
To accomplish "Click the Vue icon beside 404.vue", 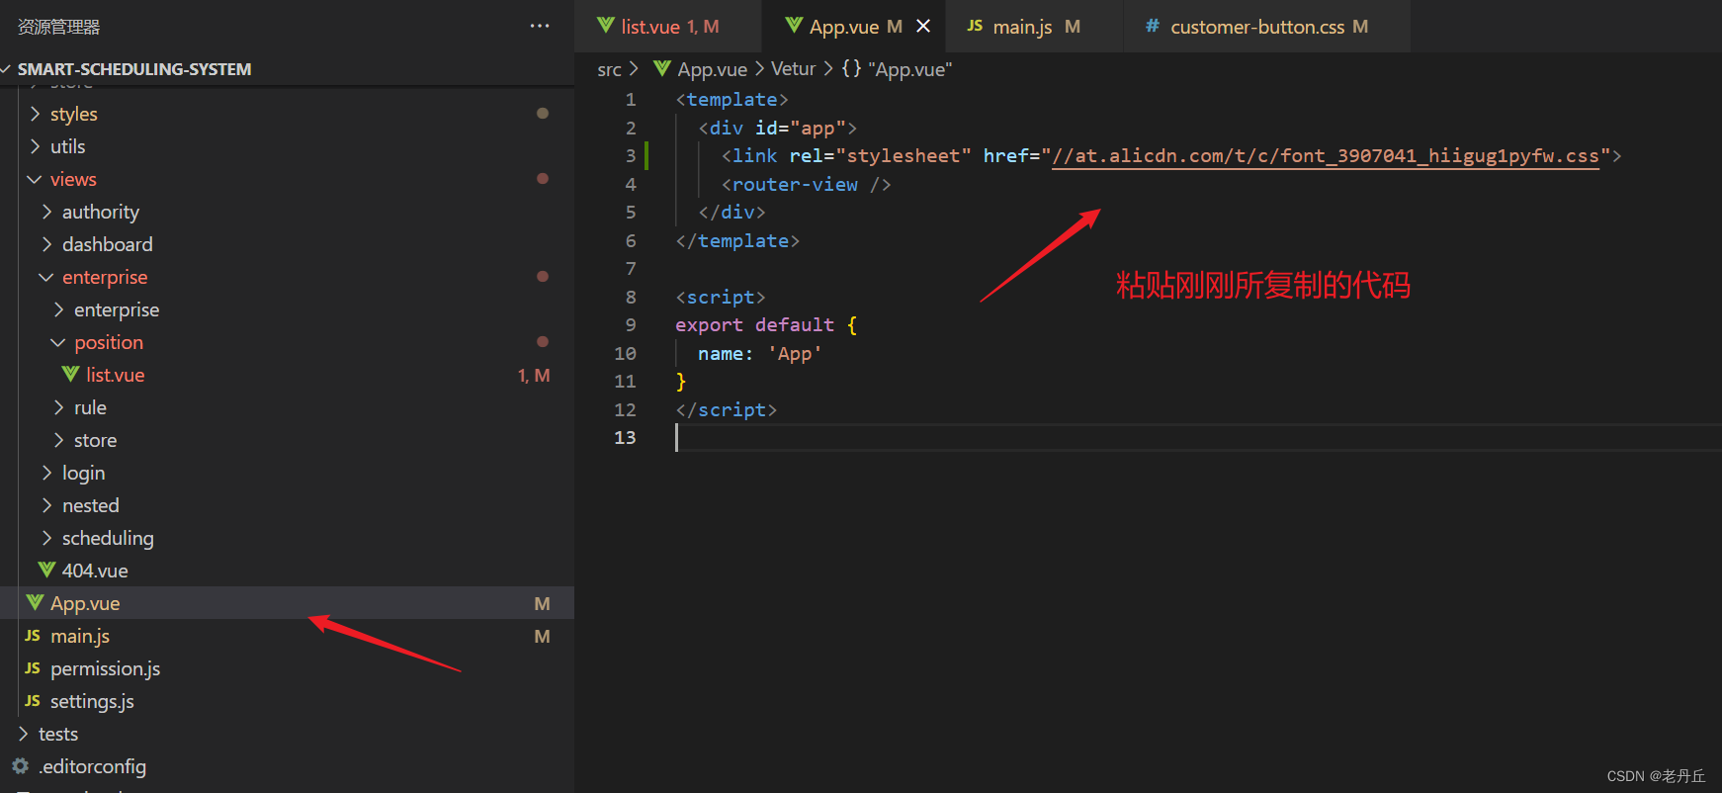I will (46, 571).
